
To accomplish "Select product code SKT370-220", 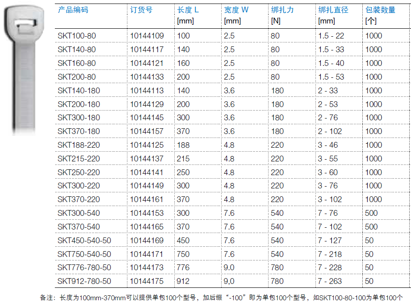I will click(79, 199).
